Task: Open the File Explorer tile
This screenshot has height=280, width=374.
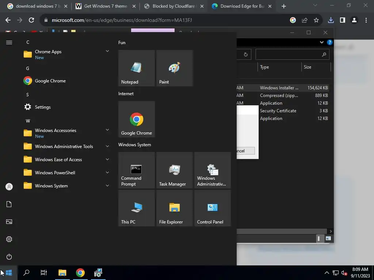Action: 174,208
